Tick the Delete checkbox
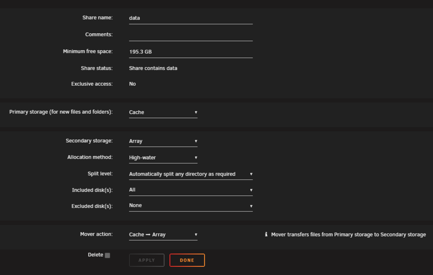Image resolution: width=433 pixels, height=275 pixels. [107, 255]
